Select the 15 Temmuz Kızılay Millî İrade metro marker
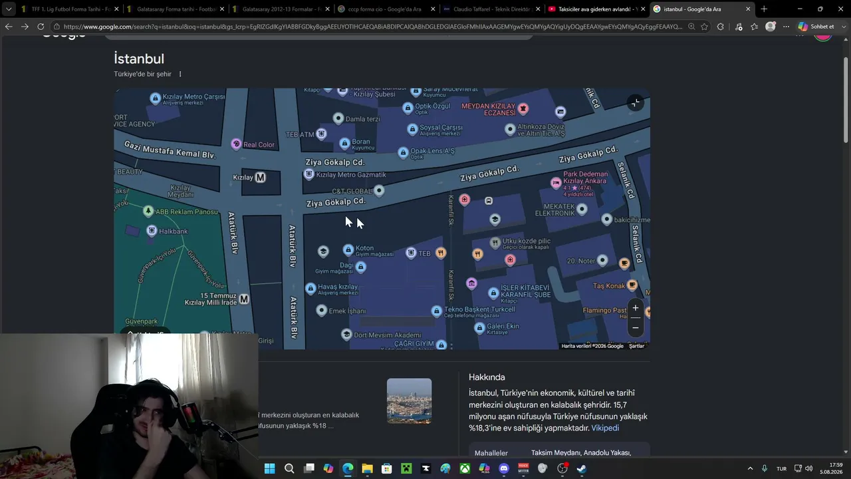 [x=244, y=299]
